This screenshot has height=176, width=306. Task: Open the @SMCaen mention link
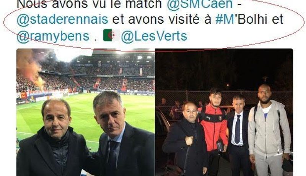point(200,4)
